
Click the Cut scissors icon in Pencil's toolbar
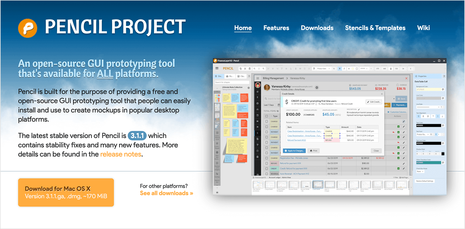click(x=245, y=69)
